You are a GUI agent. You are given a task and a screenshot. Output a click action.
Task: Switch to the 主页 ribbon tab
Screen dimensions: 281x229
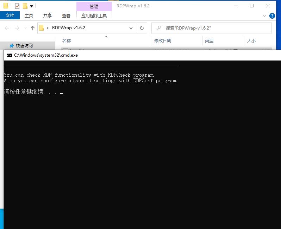coord(29,15)
